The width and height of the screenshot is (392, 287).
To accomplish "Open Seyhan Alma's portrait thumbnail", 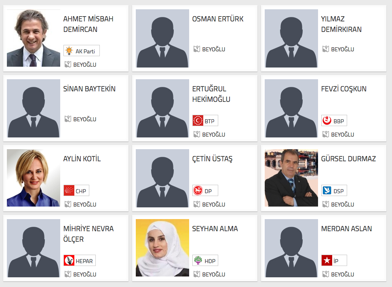I will coord(162,248).
